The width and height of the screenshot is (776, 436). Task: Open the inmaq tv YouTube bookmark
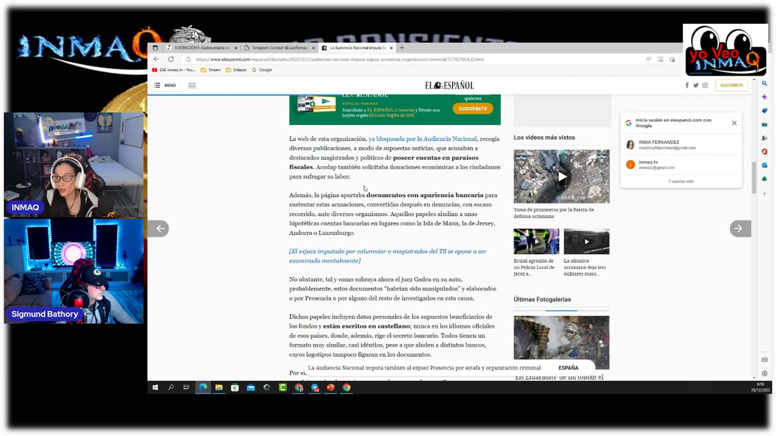coord(174,70)
